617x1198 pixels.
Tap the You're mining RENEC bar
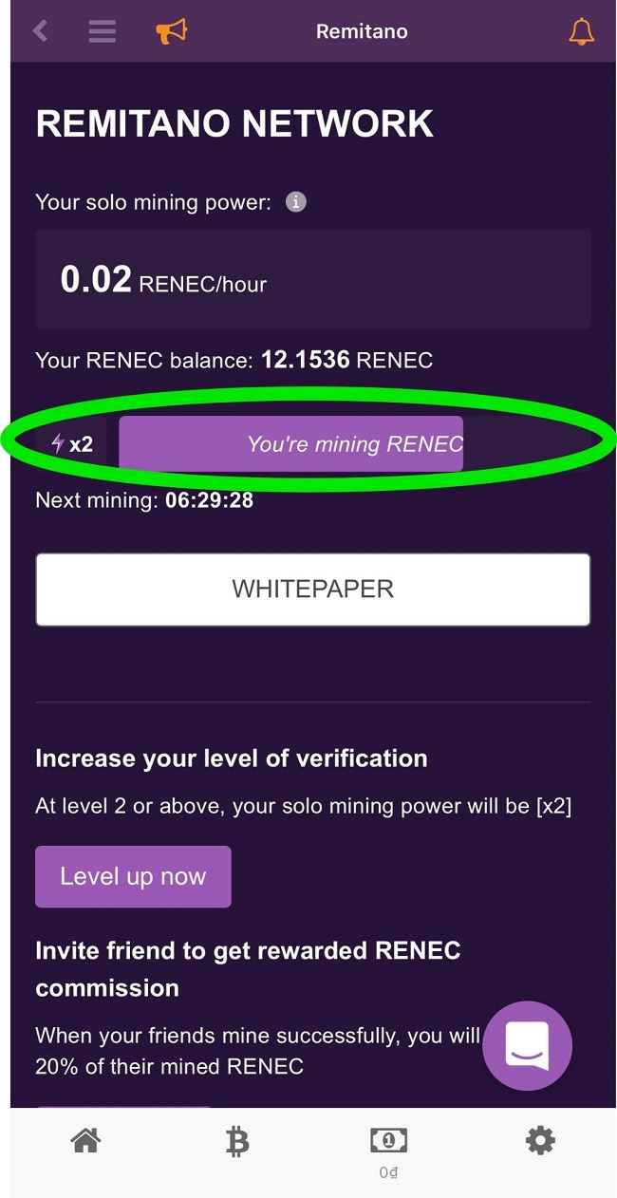(290, 443)
